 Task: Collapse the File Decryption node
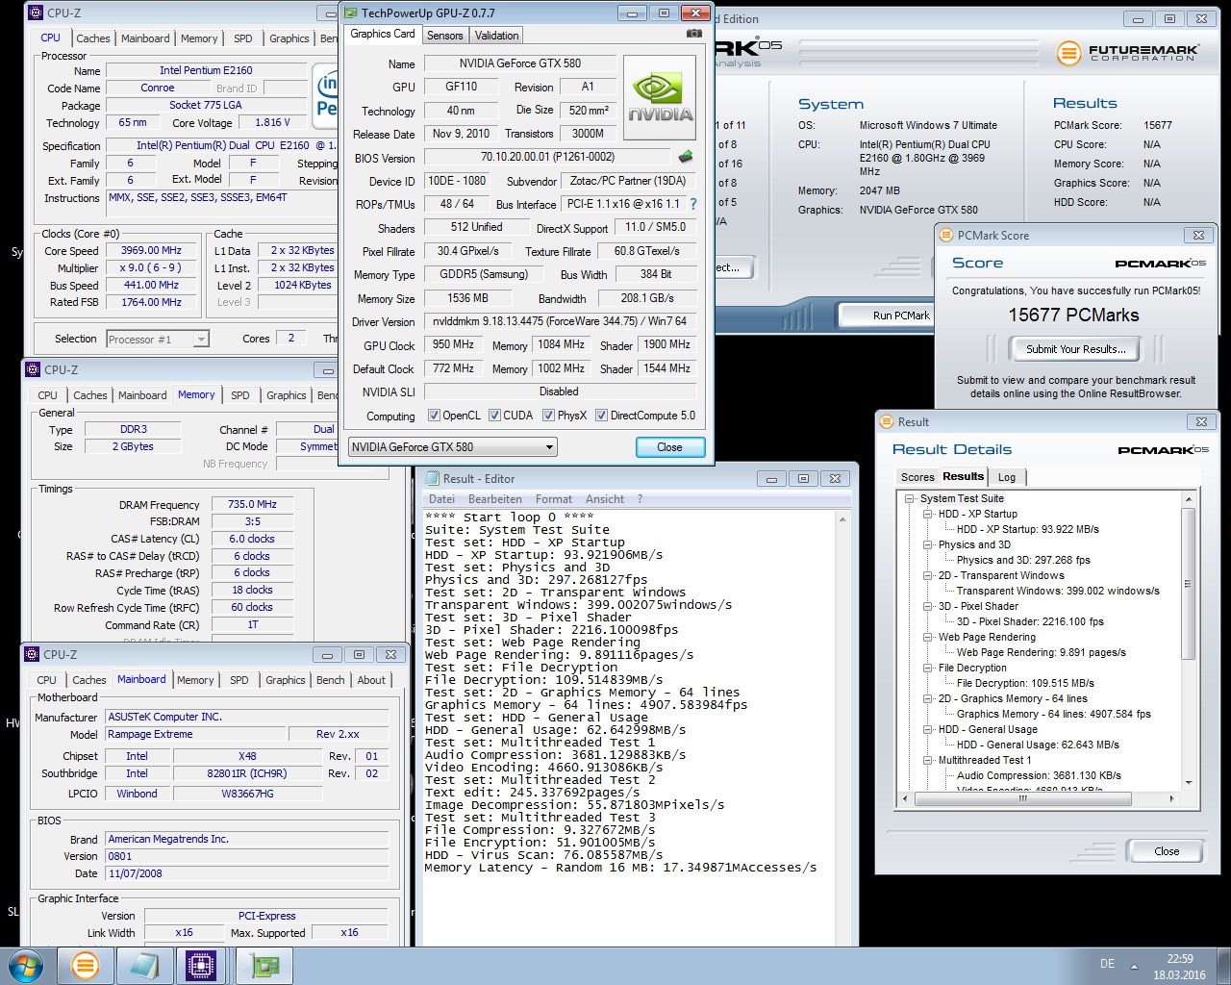coord(927,668)
